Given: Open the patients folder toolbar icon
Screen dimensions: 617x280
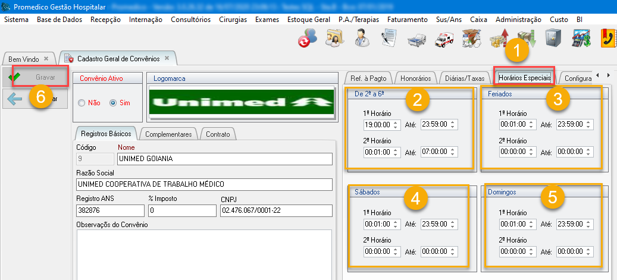Looking at the screenshot, I should tap(335, 39).
